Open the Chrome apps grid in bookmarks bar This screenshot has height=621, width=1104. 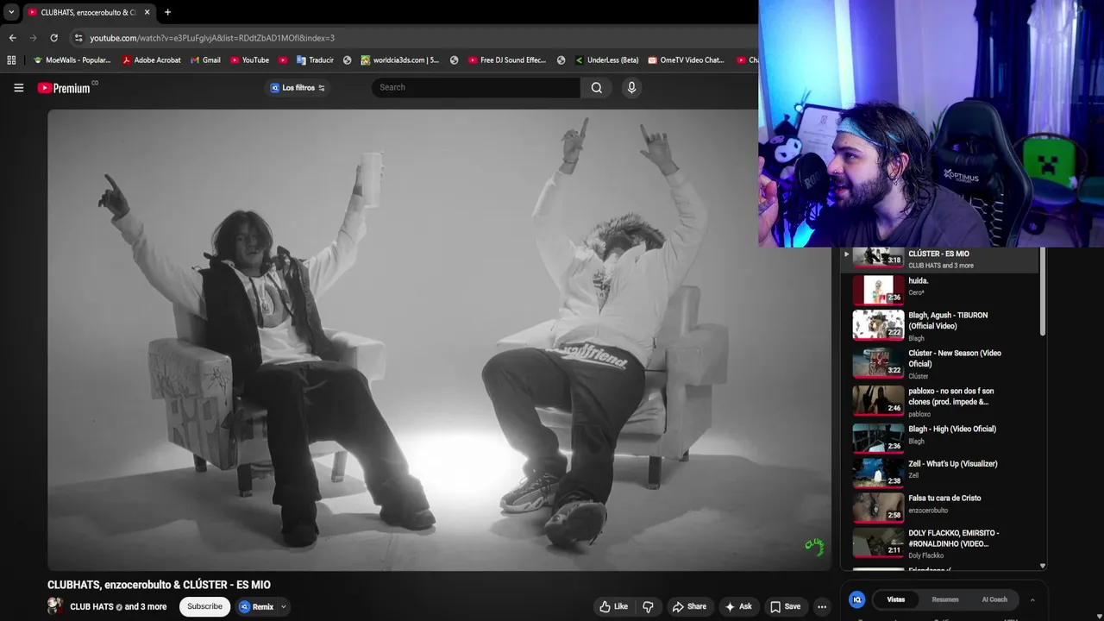tap(11, 60)
